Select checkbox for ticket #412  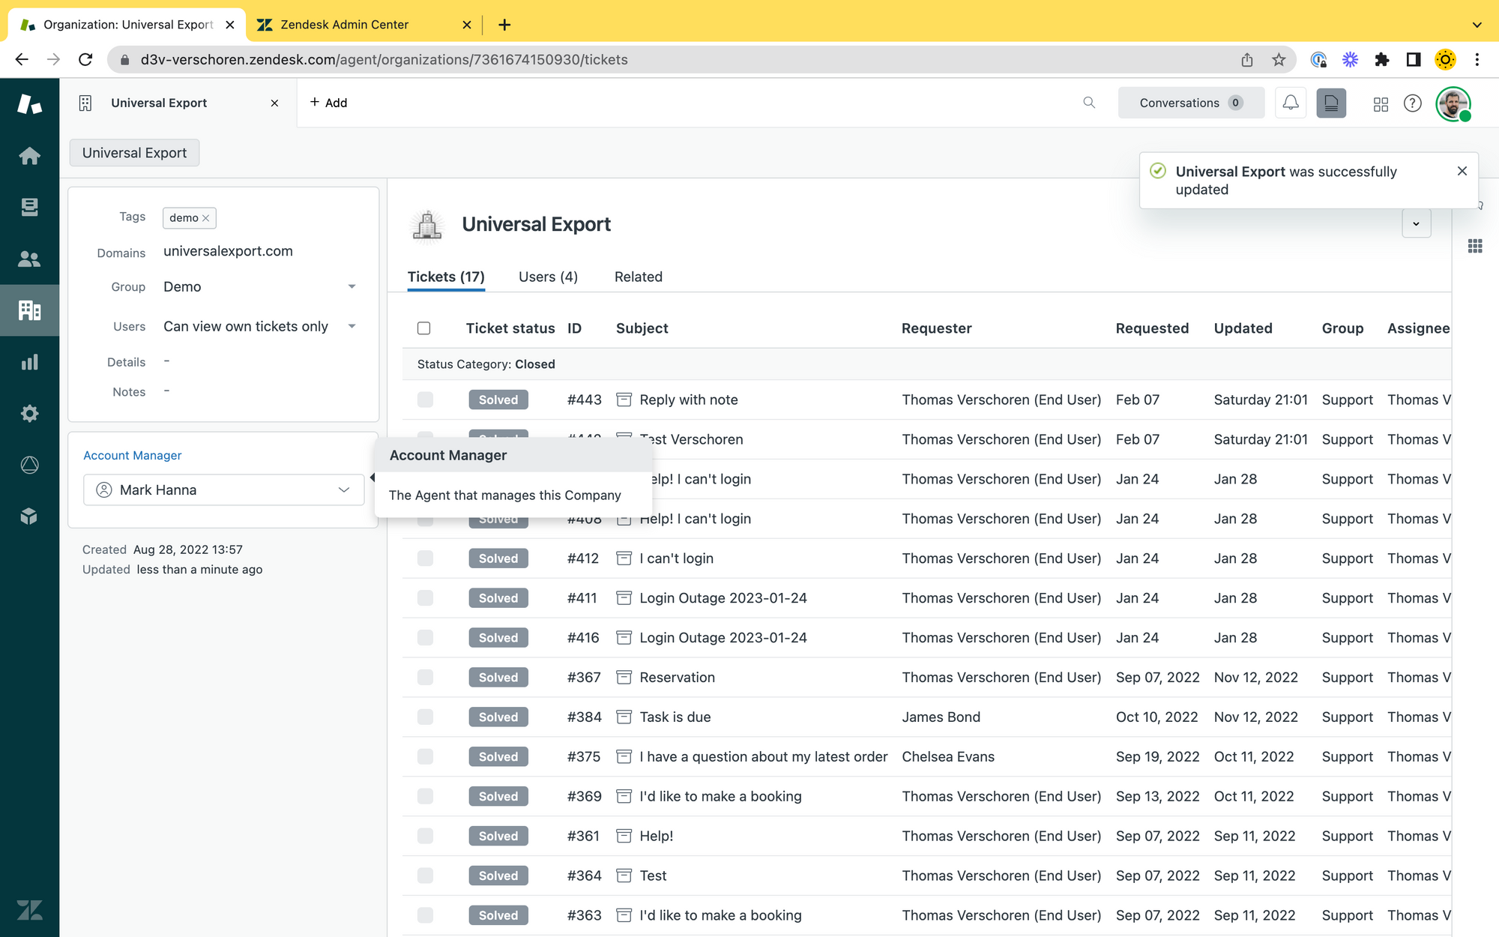click(425, 558)
